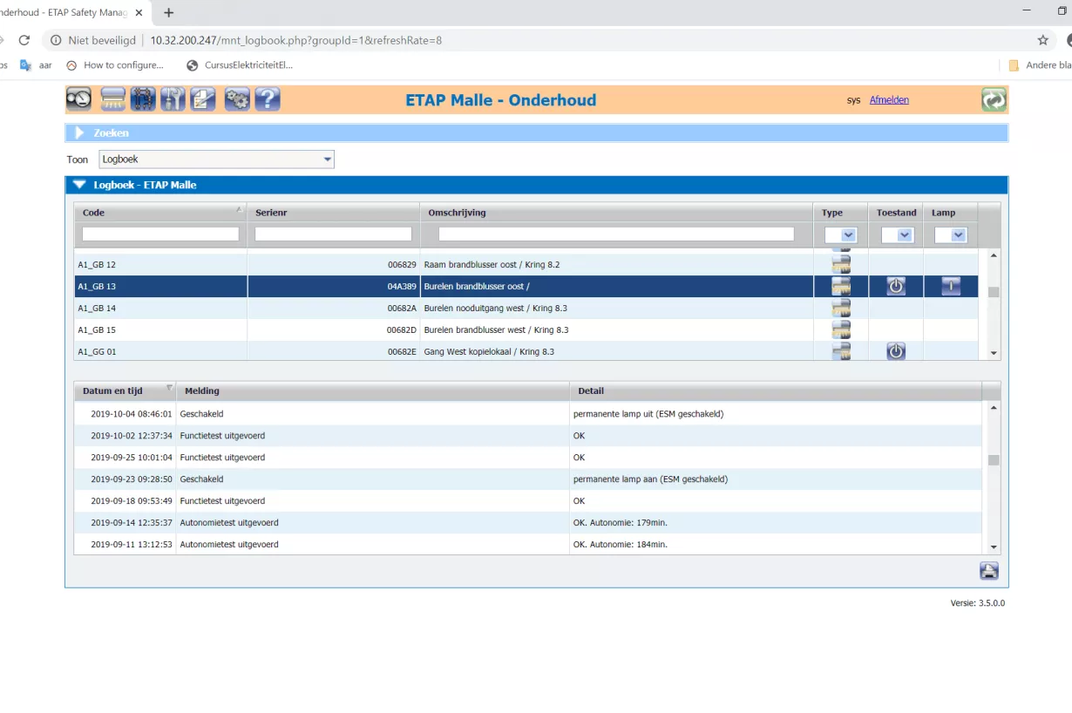Click the print icon below the log table
The image size is (1072, 713).
coord(988,571)
